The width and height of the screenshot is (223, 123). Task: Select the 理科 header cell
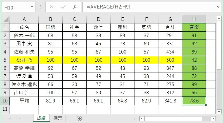pyautogui.click(x=122, y=27)
